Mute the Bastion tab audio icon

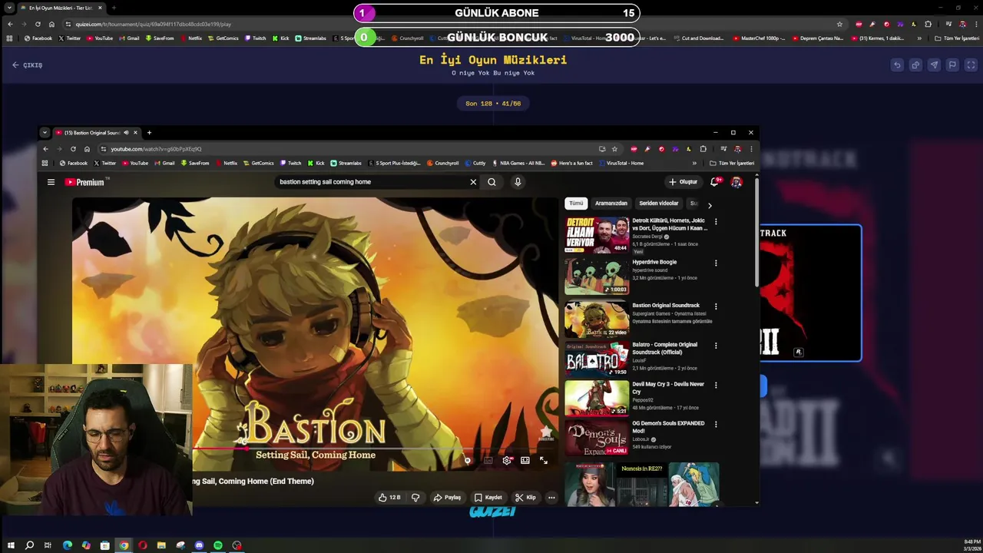126,133
